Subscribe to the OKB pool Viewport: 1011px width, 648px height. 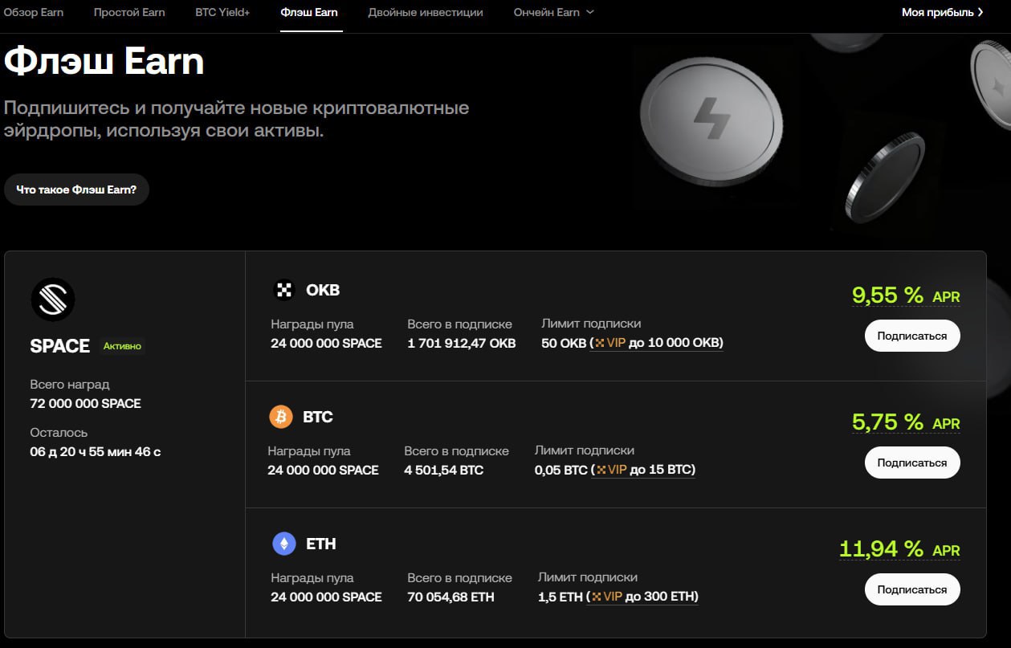pyautogui.click(x=911, y=336)
